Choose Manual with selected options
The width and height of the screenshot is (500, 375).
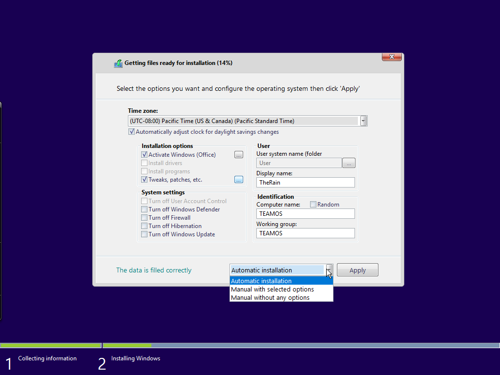pos(281,289)
